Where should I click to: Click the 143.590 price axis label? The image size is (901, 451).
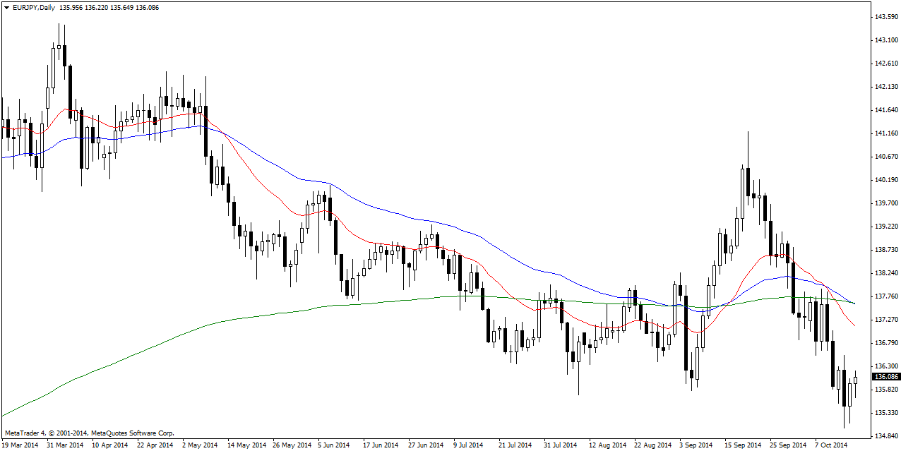click(886, 16)
